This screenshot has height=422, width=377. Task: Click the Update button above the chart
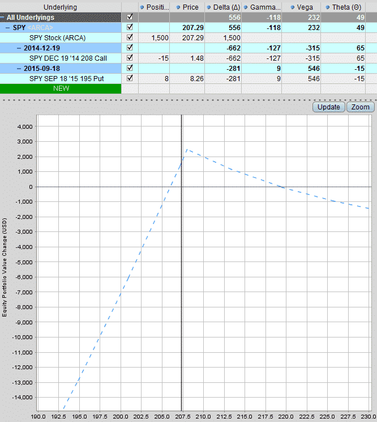click(329, 107)
